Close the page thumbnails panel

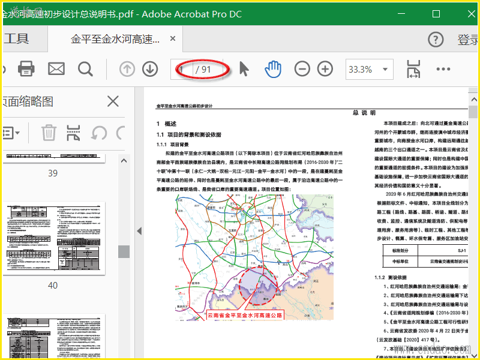click(x=113, y=101)
